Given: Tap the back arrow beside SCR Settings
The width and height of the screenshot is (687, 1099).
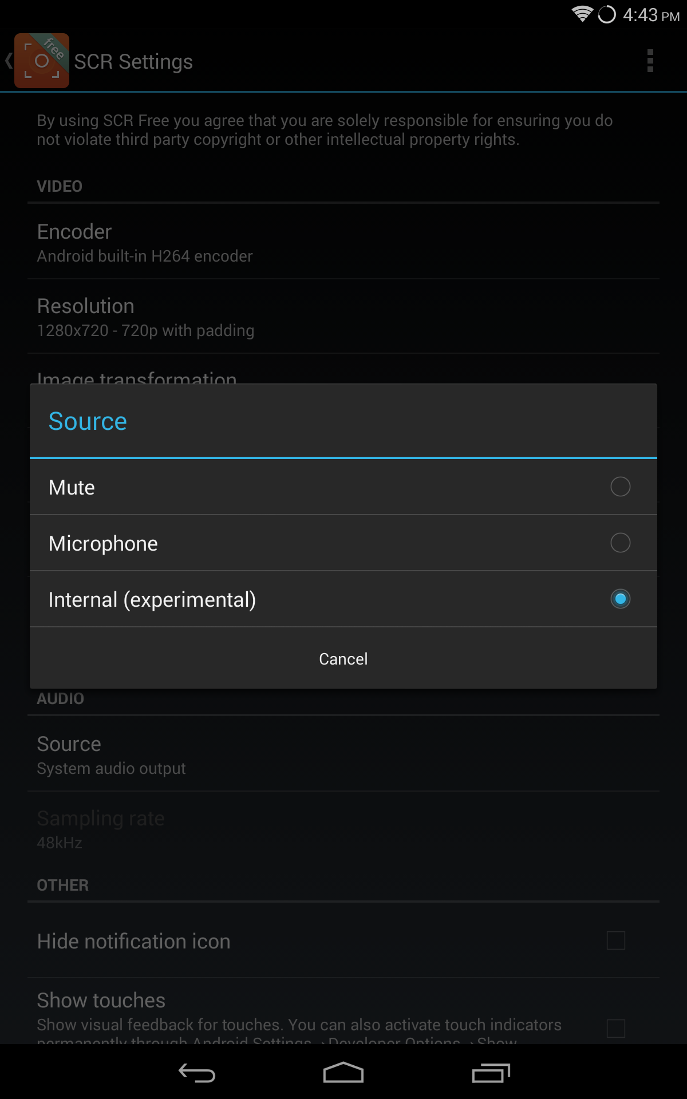Looking at the screenshot, I should tap(8, 60).
